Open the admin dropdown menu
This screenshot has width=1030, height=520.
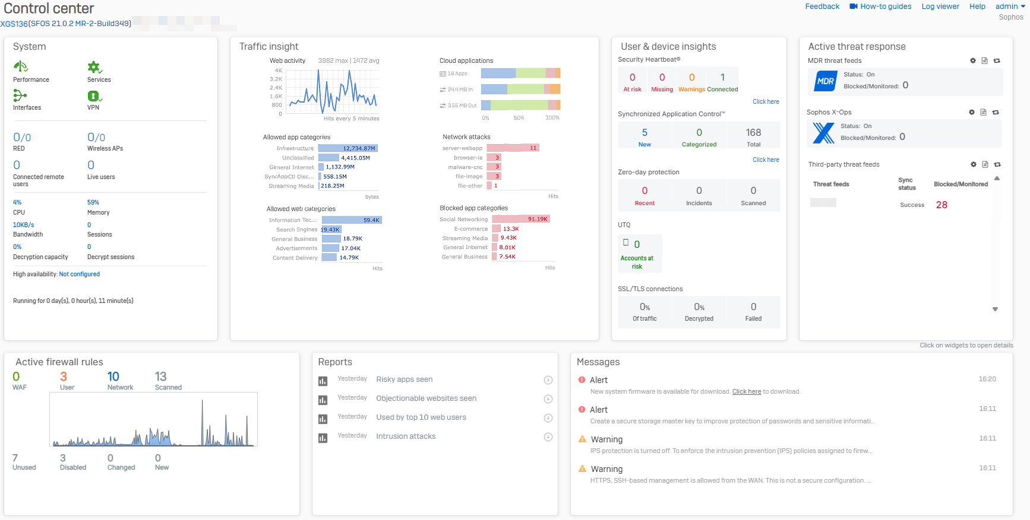click(x=1010, y=7)
